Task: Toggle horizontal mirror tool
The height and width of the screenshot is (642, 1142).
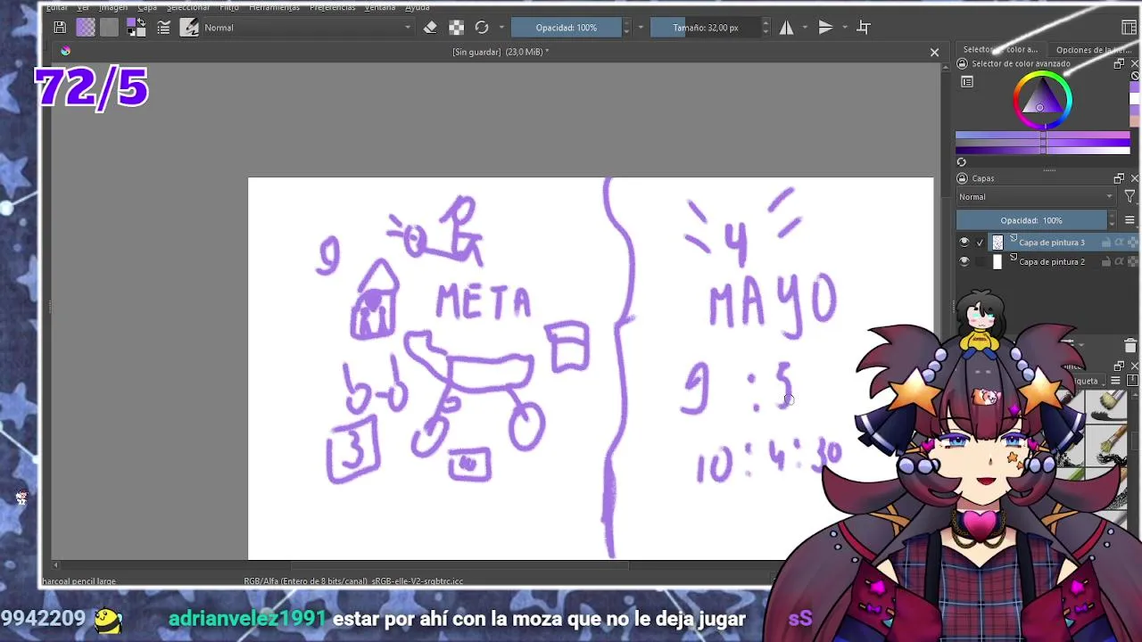Action: 787,28
